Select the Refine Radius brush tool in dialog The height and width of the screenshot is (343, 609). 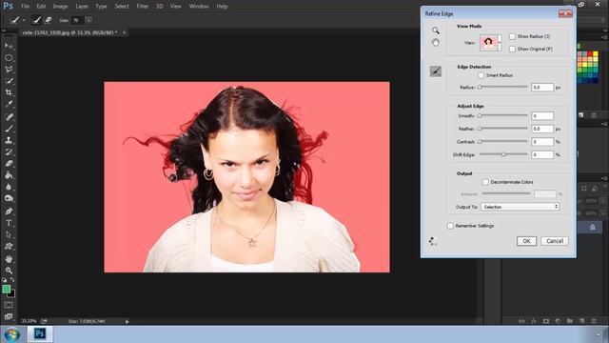pos(436,71)
